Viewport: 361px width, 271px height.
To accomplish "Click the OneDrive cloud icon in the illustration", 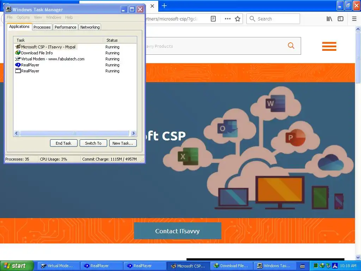I will [331, 162].
